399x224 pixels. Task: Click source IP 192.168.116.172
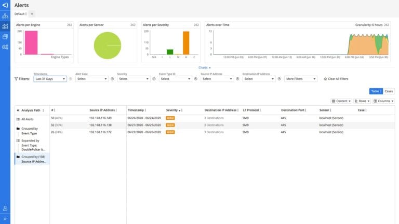click(x=100, y=132)
